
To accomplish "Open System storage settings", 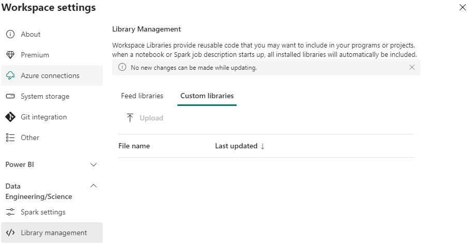I will click(x=52, y=96).
